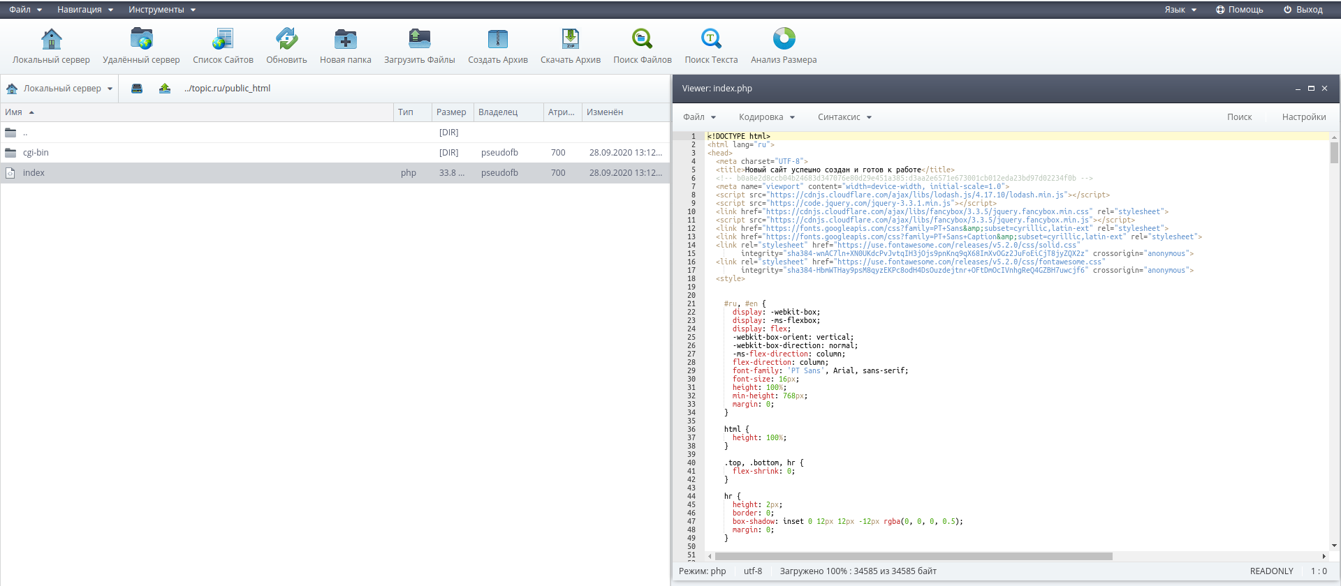
Task: Click the Создать Архив icon
Action: (497, 39)
